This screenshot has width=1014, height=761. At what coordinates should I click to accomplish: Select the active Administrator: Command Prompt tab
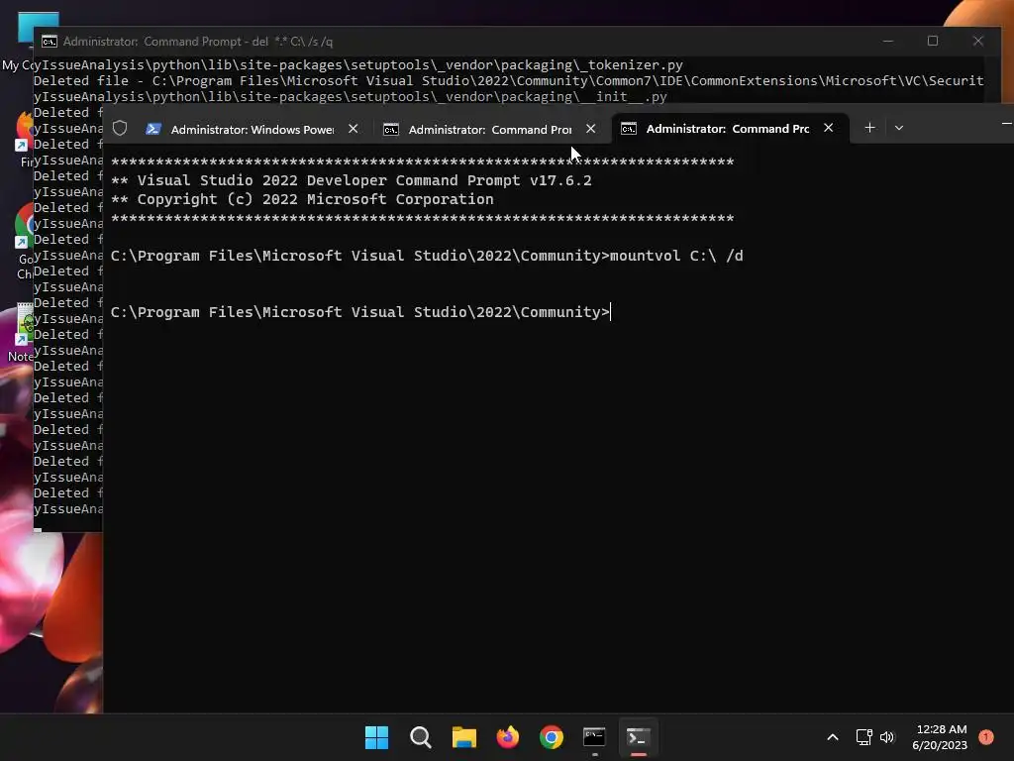tap(728, 128)
